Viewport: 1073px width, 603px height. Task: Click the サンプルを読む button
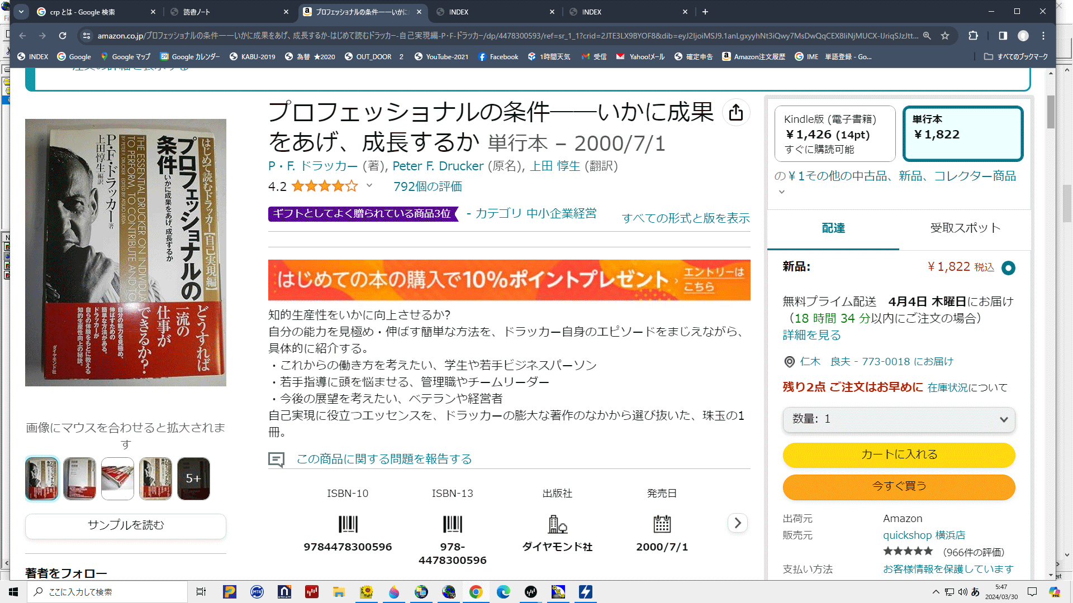click(x=126, y=526)
